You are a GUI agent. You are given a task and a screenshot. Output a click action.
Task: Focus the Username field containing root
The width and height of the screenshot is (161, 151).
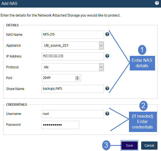(73, 114)
